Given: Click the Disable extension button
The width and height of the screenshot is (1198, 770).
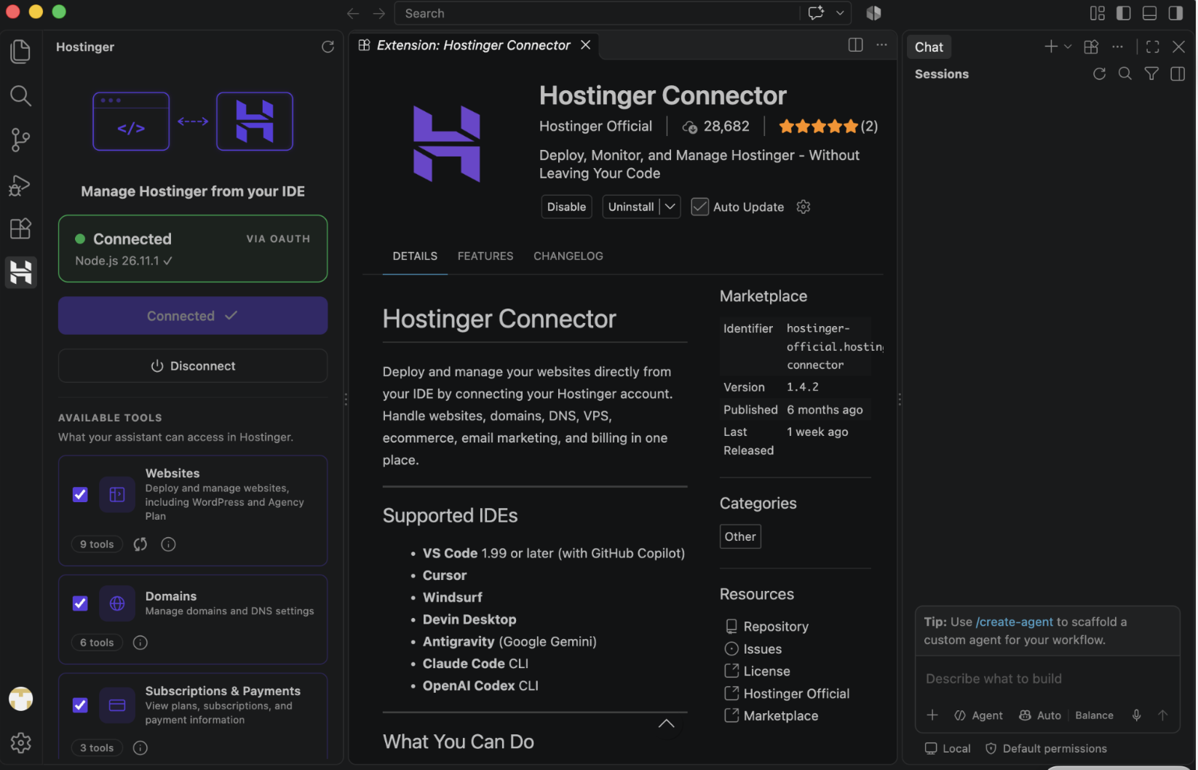Looking at the screenshot, I should pos(566,207).
